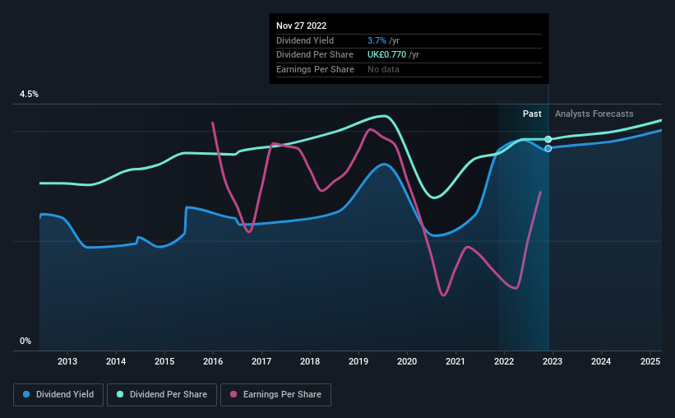675x418 pixels.
Task: Click the 2021 x-axis label
Action: click(455, 361)
